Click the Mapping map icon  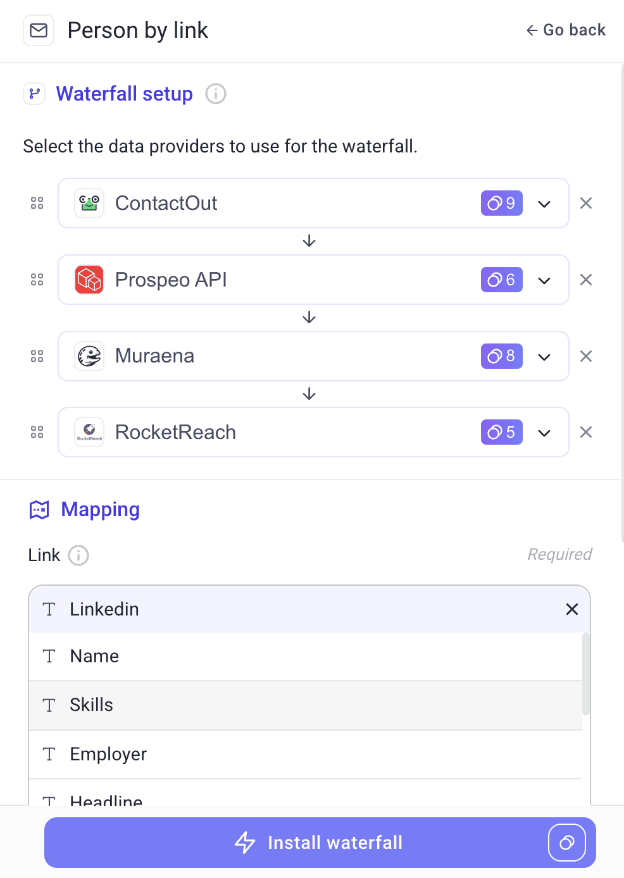point(39,509)
